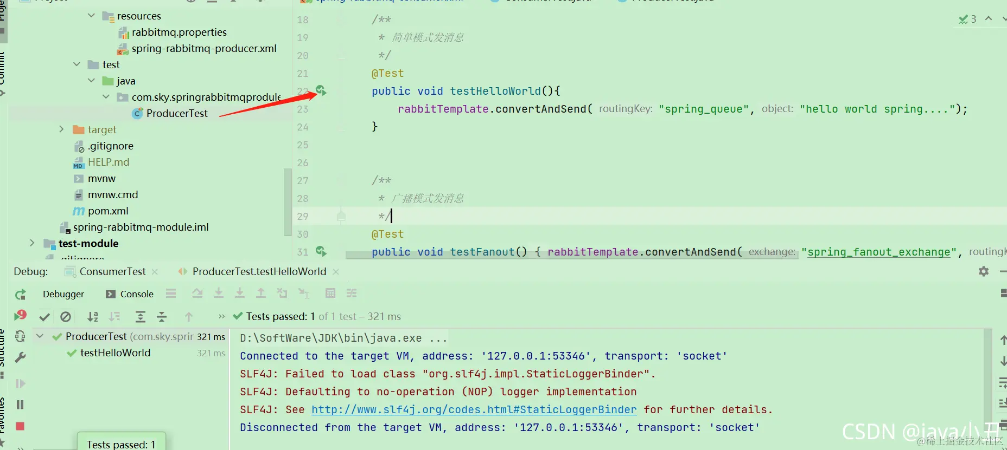Viewport: 1007px width, 450px height.
Task: Toggle Show Ignored tests filter
Action: (66, 317)
